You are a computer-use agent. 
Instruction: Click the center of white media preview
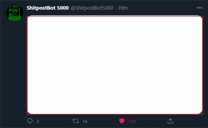[115, 65]
